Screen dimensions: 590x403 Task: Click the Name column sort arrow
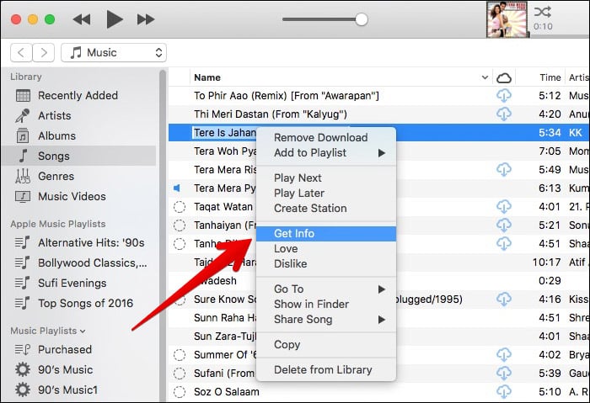pyautogui.click(x=485, y=77)
